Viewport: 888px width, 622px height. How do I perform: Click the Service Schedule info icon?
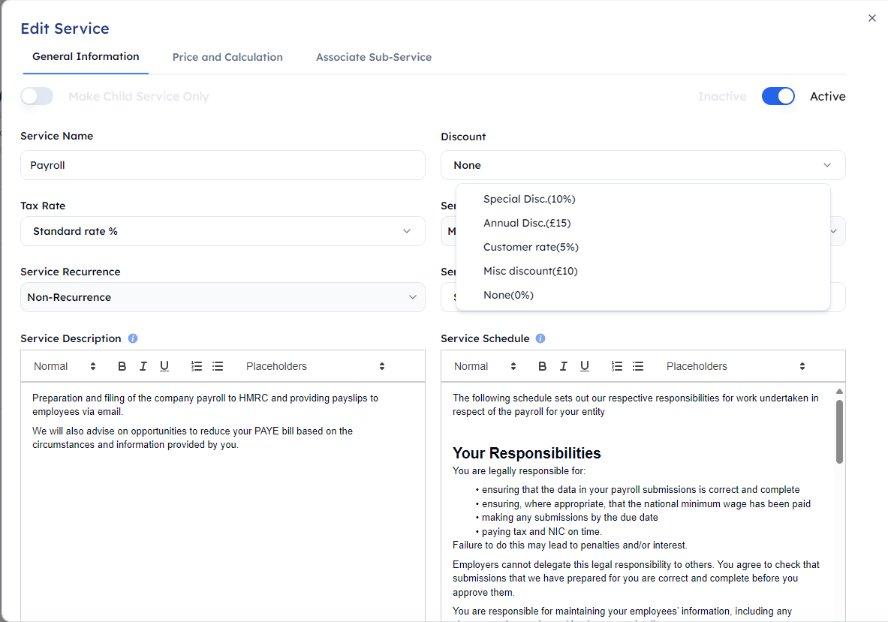(x=540, y=338)
